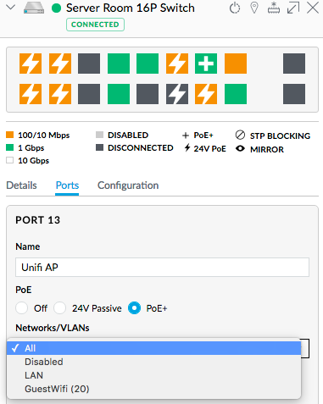The width and height of the screenshot is (323, 404).
Task: Select green 1 Gbps port 8
Action: click(119, 94)
